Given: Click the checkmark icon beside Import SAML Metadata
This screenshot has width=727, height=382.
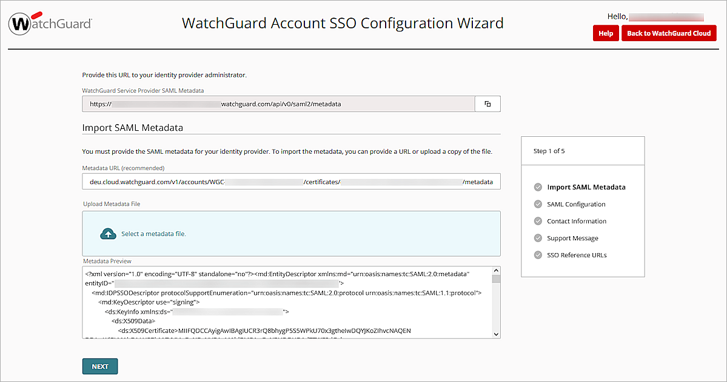Looking at the screenshot, I should coord(537,187).
